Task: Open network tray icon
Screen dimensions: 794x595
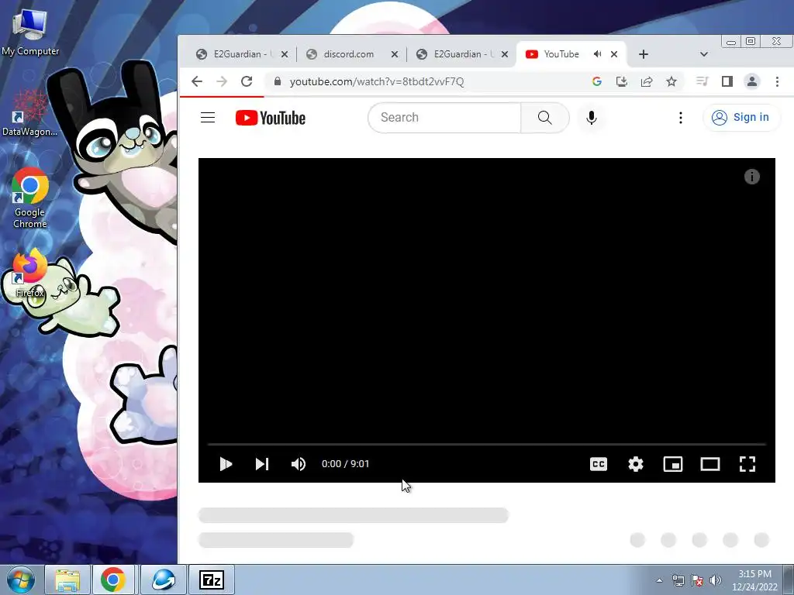Action: click(x=678, y=580)
